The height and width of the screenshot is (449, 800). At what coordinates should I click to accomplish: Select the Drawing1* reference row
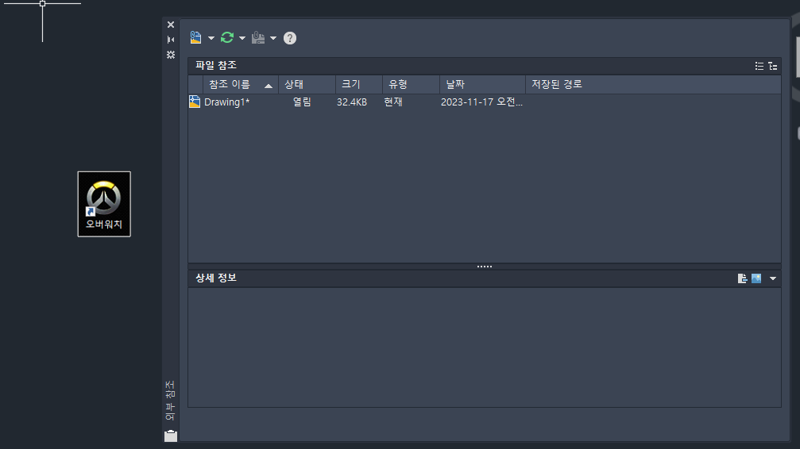pyautogui.click(x=484, y=102)
